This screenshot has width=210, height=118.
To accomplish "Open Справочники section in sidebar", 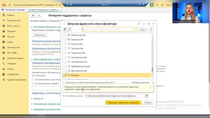I will coord(13,74).
